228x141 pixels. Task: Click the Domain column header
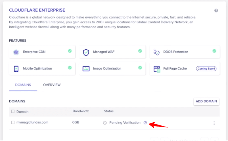point(22,112)
